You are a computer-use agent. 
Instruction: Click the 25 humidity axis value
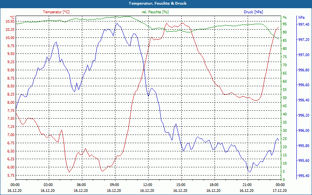[x=285, y=139]
